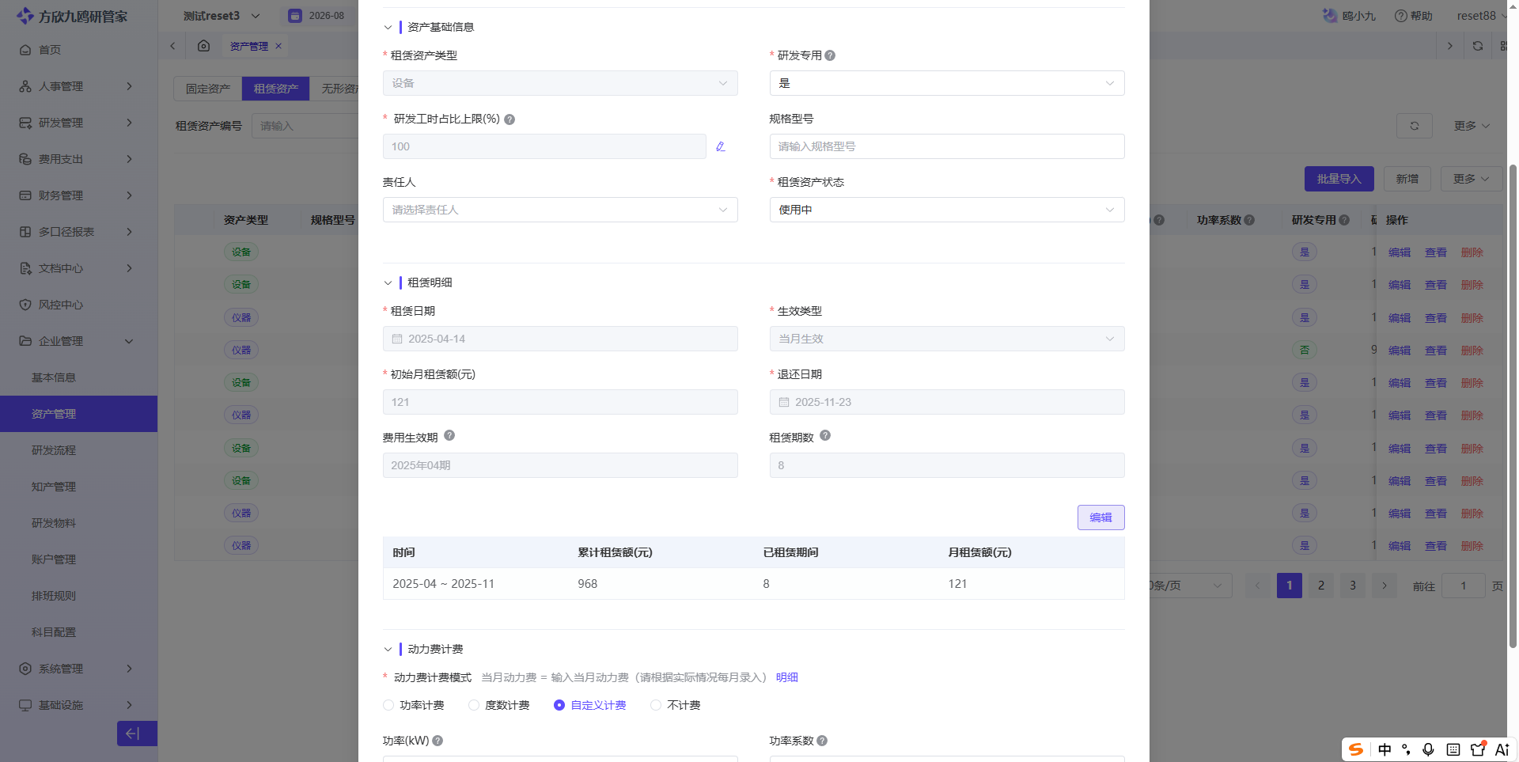This screenshot has height=762, width=1519.
Task: Click the calendar icon in 退还日期 field
Action: coord(784,402)
